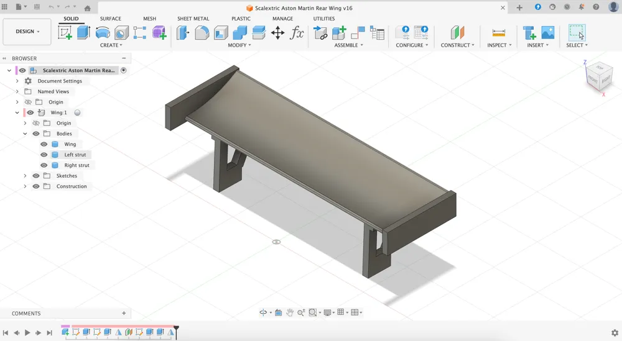
Task: Toggle visibility of Sketches folder
Action: pyautogui.click(x=35, y=175)
